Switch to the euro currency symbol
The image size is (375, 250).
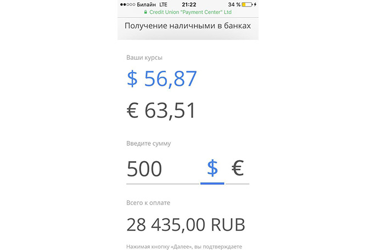237,168
